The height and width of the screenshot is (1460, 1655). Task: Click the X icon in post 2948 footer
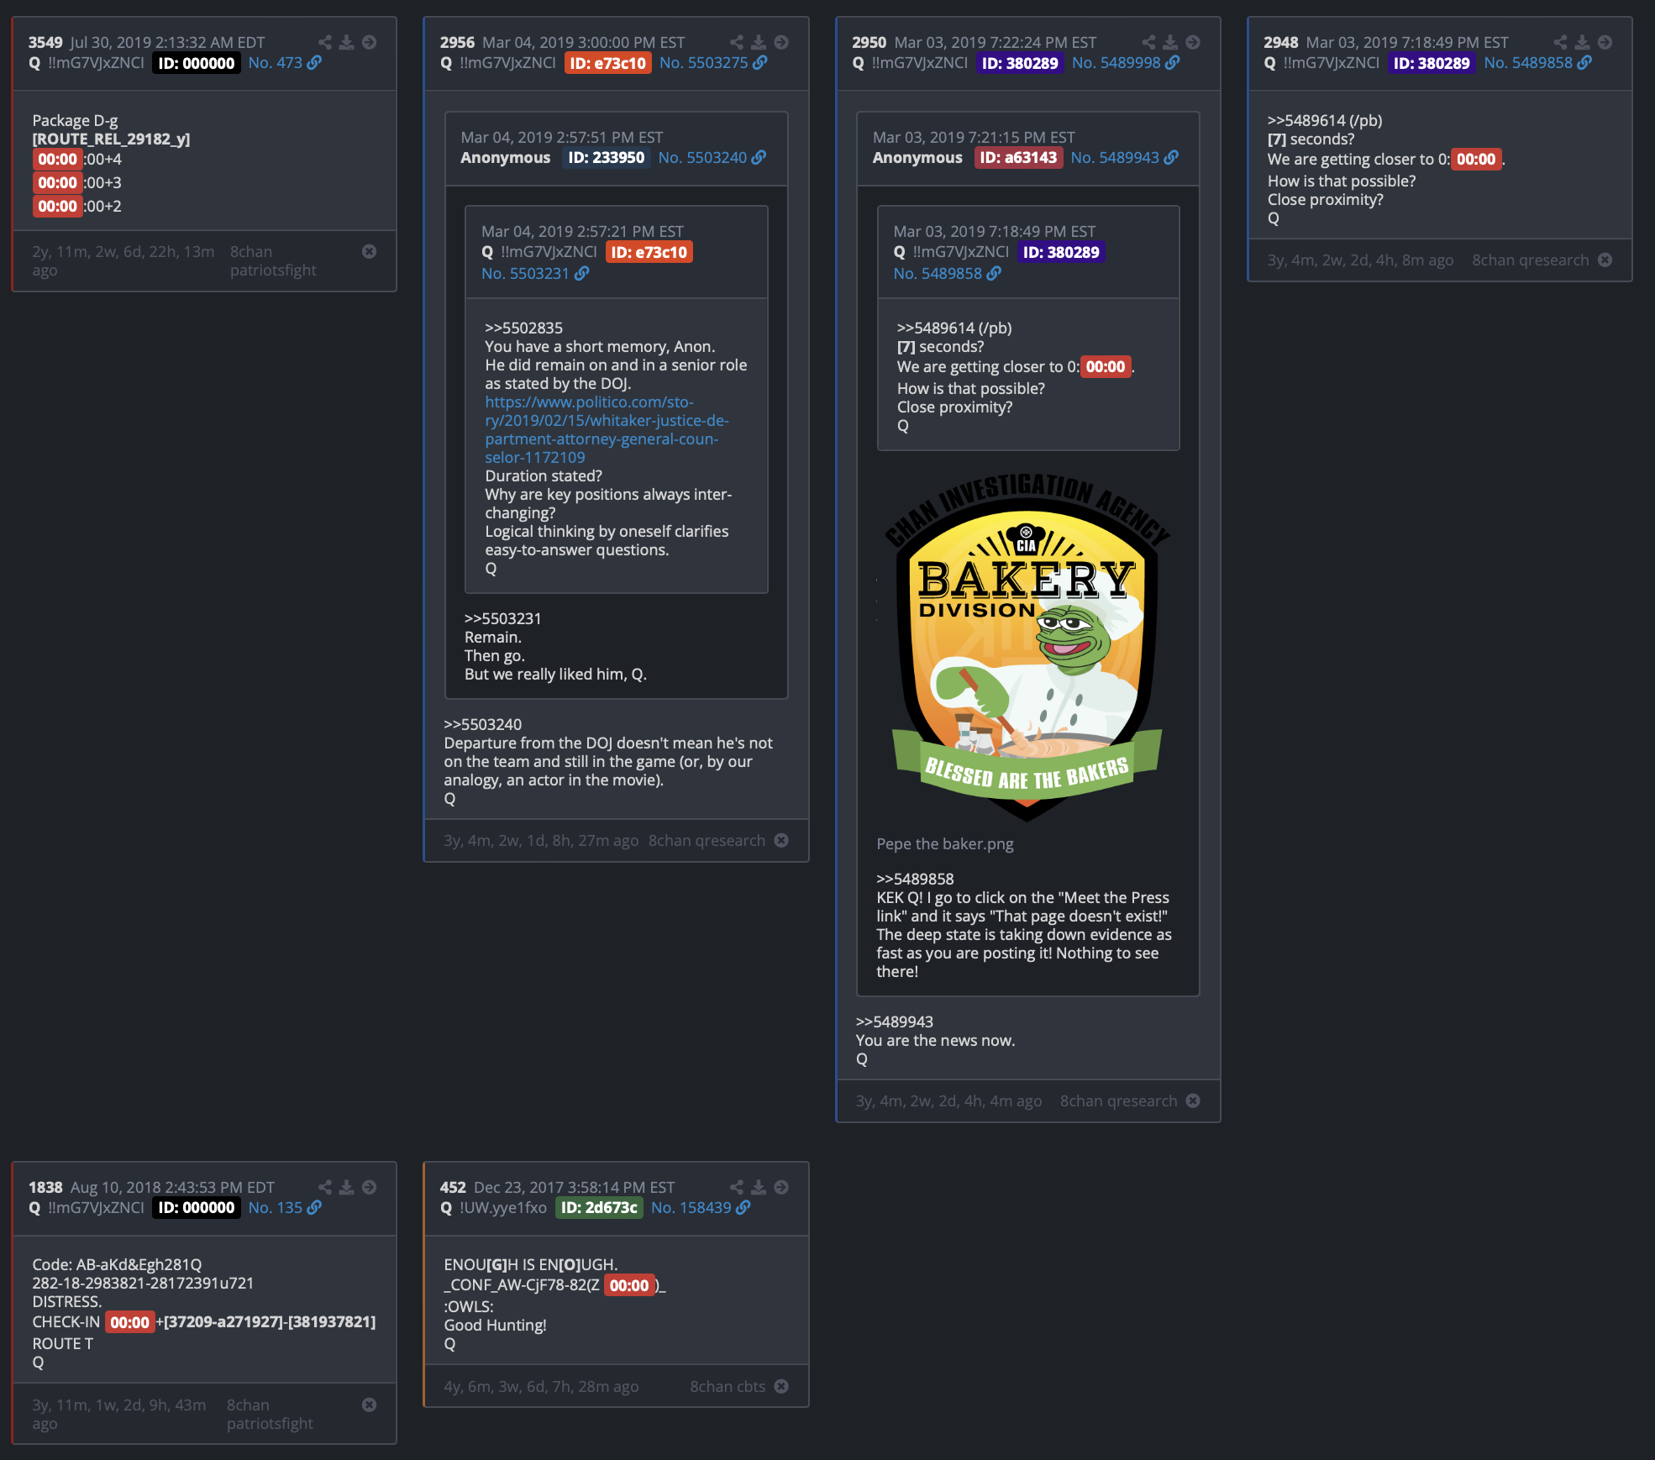[1605, 260]
